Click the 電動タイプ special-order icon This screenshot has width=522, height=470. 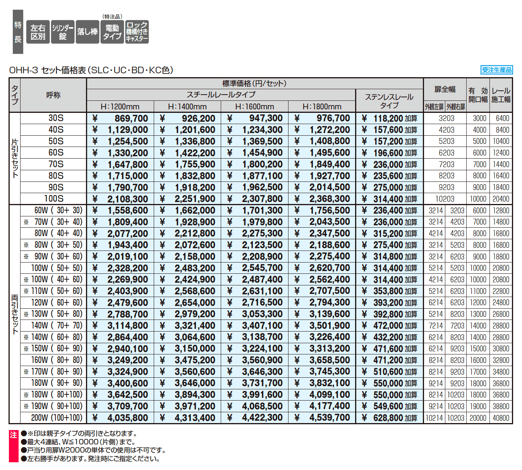112,31
